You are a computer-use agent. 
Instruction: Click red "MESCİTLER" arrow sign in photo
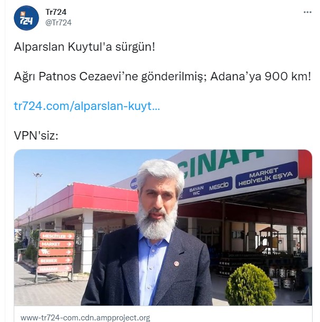coord(57,236)
